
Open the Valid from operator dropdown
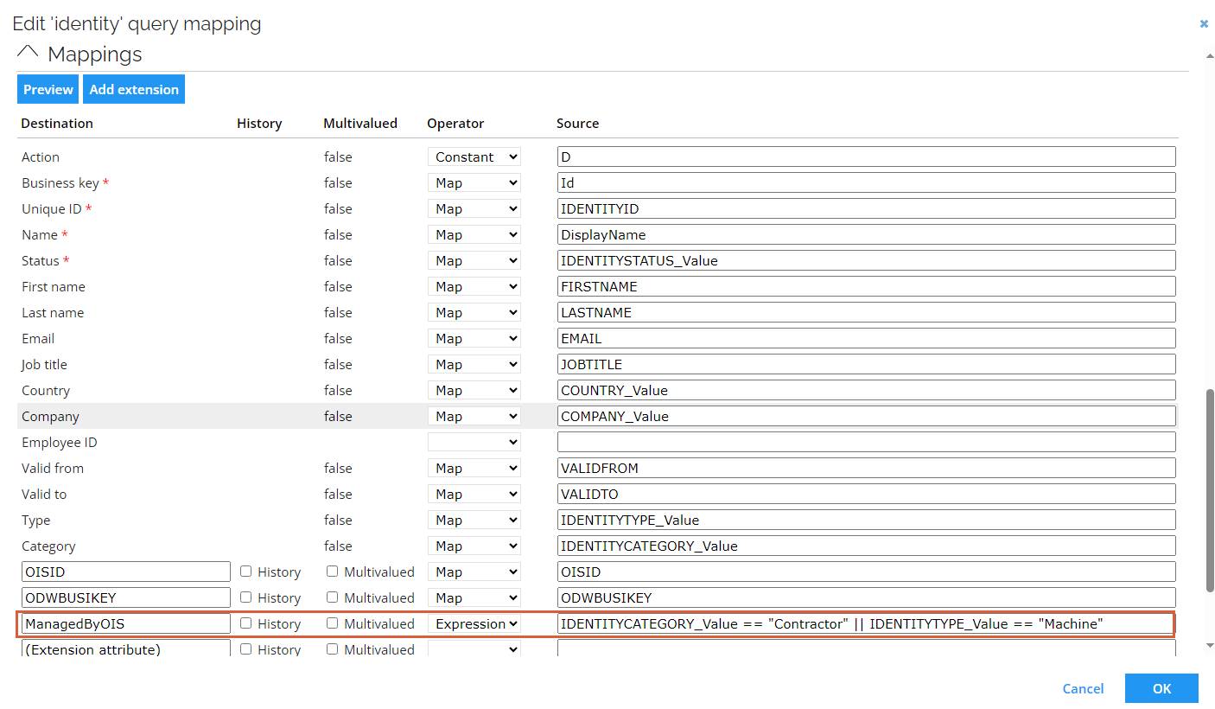(474, 468)
